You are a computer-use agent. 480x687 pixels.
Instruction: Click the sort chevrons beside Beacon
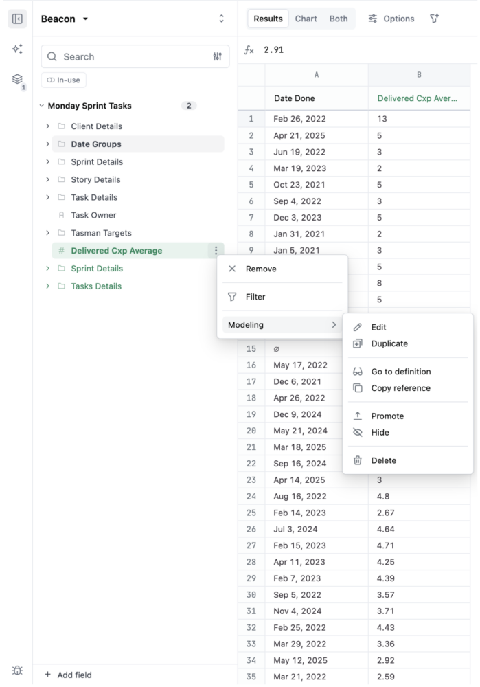[221, 19]
